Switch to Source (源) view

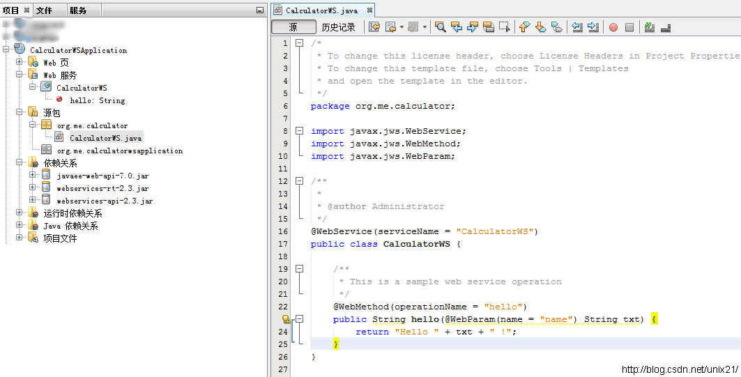[293, 27]
